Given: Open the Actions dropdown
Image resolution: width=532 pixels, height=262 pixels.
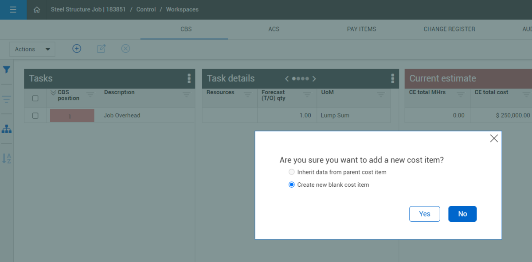Looking at the screenshot, I should pyautogui.click(x=32, y=49).
